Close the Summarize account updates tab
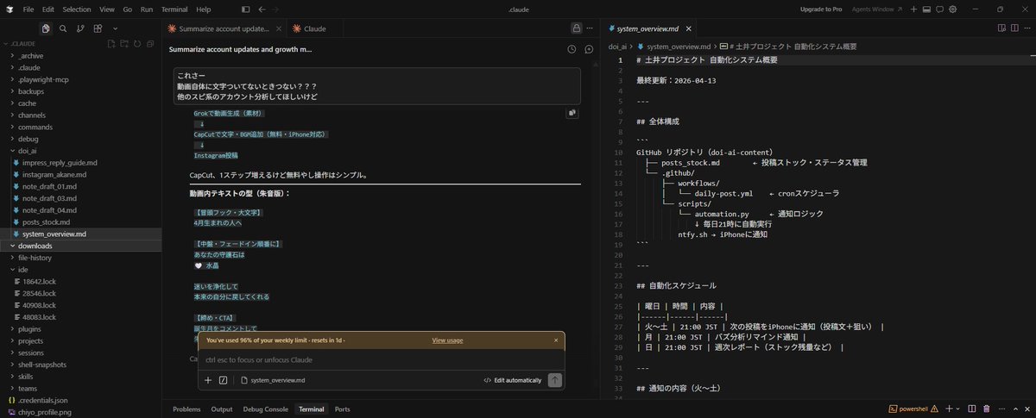Image resolution: width=1036 pixels, height=418 pixels. (x=278, y=28)
